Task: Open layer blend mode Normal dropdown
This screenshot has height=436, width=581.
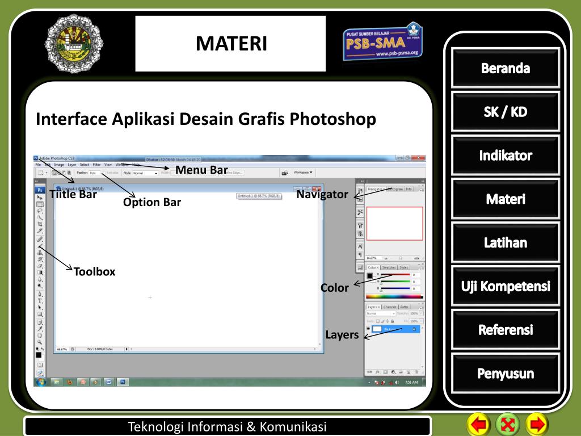Action: point(381,313)
